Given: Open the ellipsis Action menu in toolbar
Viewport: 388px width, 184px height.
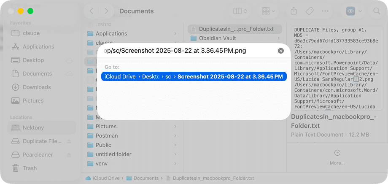Looking at the screenshot, I should tap(325, 11).
